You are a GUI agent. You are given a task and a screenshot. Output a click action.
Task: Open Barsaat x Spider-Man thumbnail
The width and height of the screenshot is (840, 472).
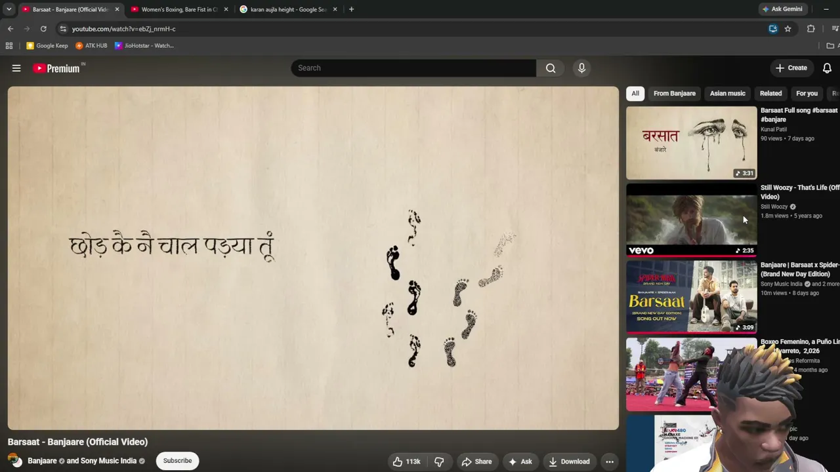click(691, 297)
